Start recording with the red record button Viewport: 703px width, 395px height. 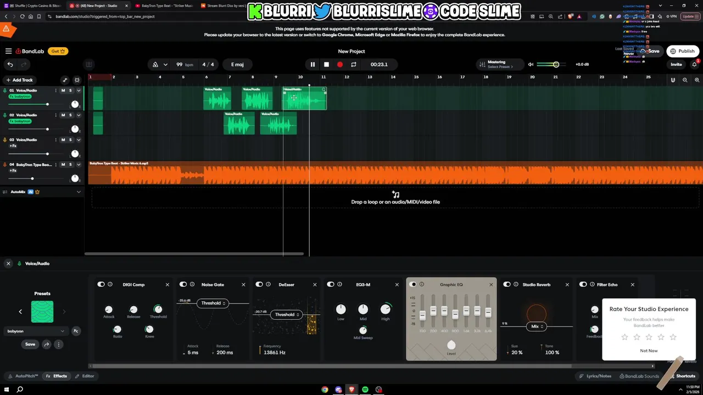click(x=340, y=64)
